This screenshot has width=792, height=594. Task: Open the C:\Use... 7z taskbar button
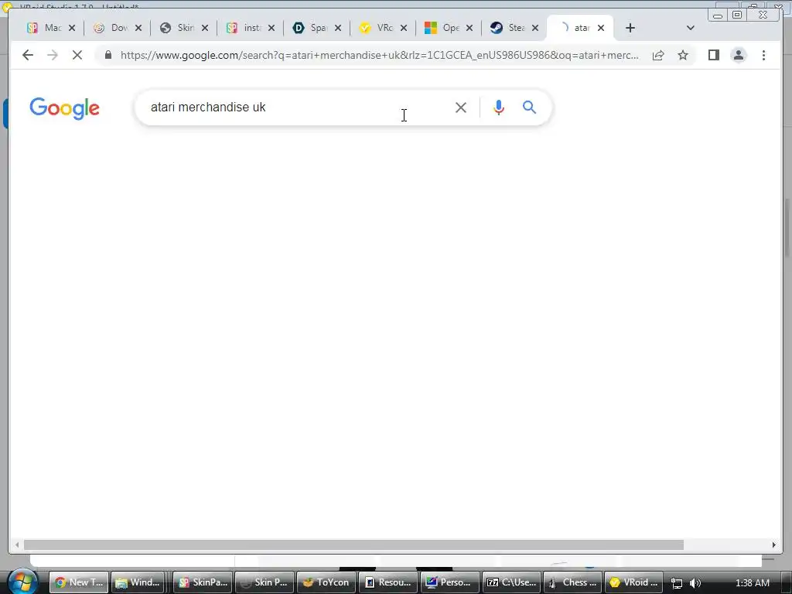[x=511, y=582]
